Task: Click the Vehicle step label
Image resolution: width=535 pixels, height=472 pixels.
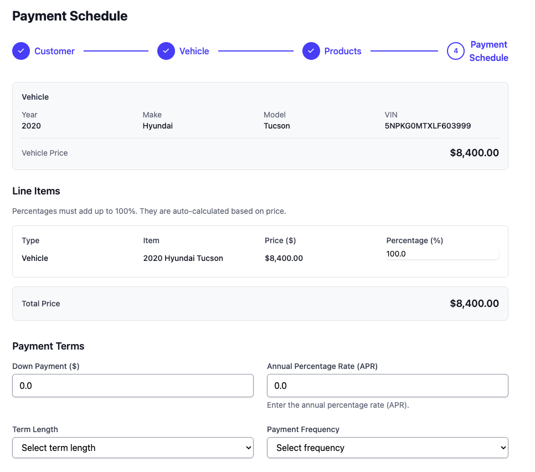Action: pyautogui.click(x=195, y=51)
